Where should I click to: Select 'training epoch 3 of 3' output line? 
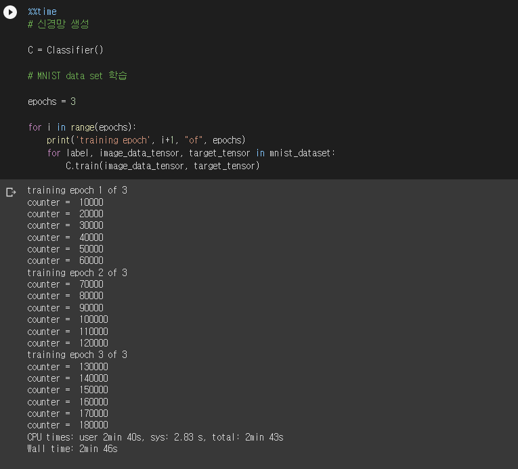(x=77, y=355)
